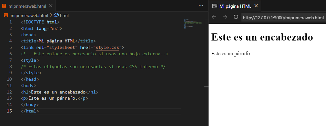Image resolution: width=326 pixels, height=126 pixels.
Task: Open the editor More Actions ellipsis menu
Action: (x=201, y=6)
